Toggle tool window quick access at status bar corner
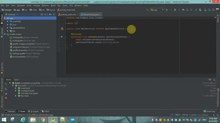 tap(2, 115)
